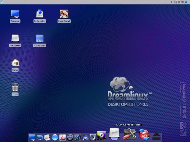Image resolution: width=190 pixels, height=142 pixels.
Task: Select the Floppy Drive desktop icon
Action: [39, 38]
